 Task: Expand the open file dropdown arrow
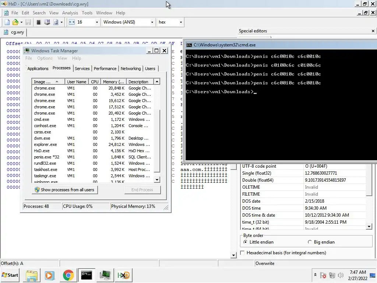[21, 22]
